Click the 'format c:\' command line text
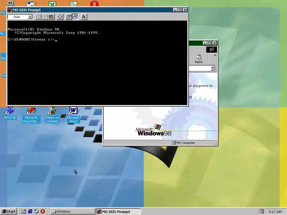Image resolution: width=287 pixels, height=215 pixels. tap(43, 39)
